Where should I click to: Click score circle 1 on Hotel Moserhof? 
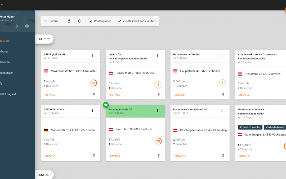coord(222,83)
